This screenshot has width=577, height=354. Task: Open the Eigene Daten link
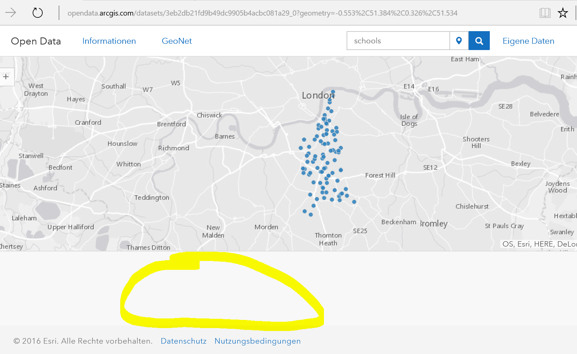coord(528,41)
